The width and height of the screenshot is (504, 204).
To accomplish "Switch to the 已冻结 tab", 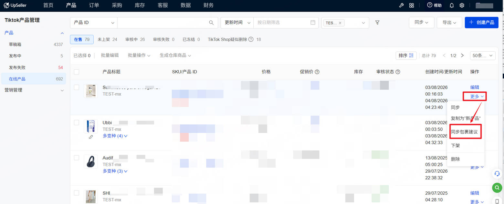I will click(x=191, y=39).
